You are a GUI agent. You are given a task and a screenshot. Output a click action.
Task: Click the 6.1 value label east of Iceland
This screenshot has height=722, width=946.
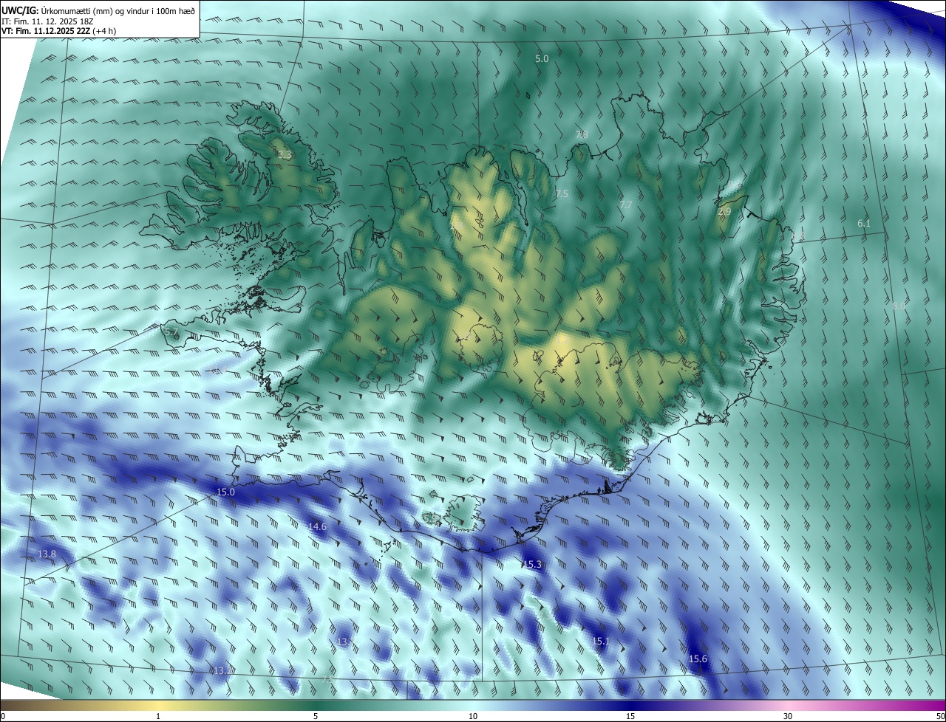click(x=863, y=223)
